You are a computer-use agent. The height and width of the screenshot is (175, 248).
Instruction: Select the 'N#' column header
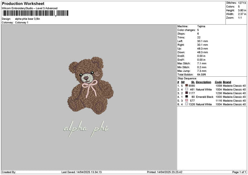(183, 82)
